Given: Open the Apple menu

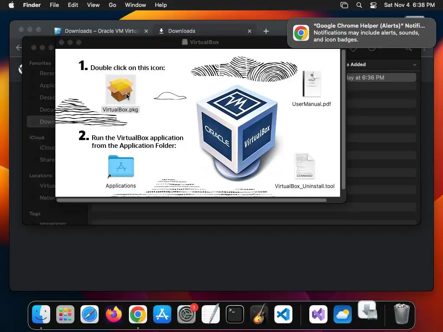Looking at the screenshot, I should (11, 5).
